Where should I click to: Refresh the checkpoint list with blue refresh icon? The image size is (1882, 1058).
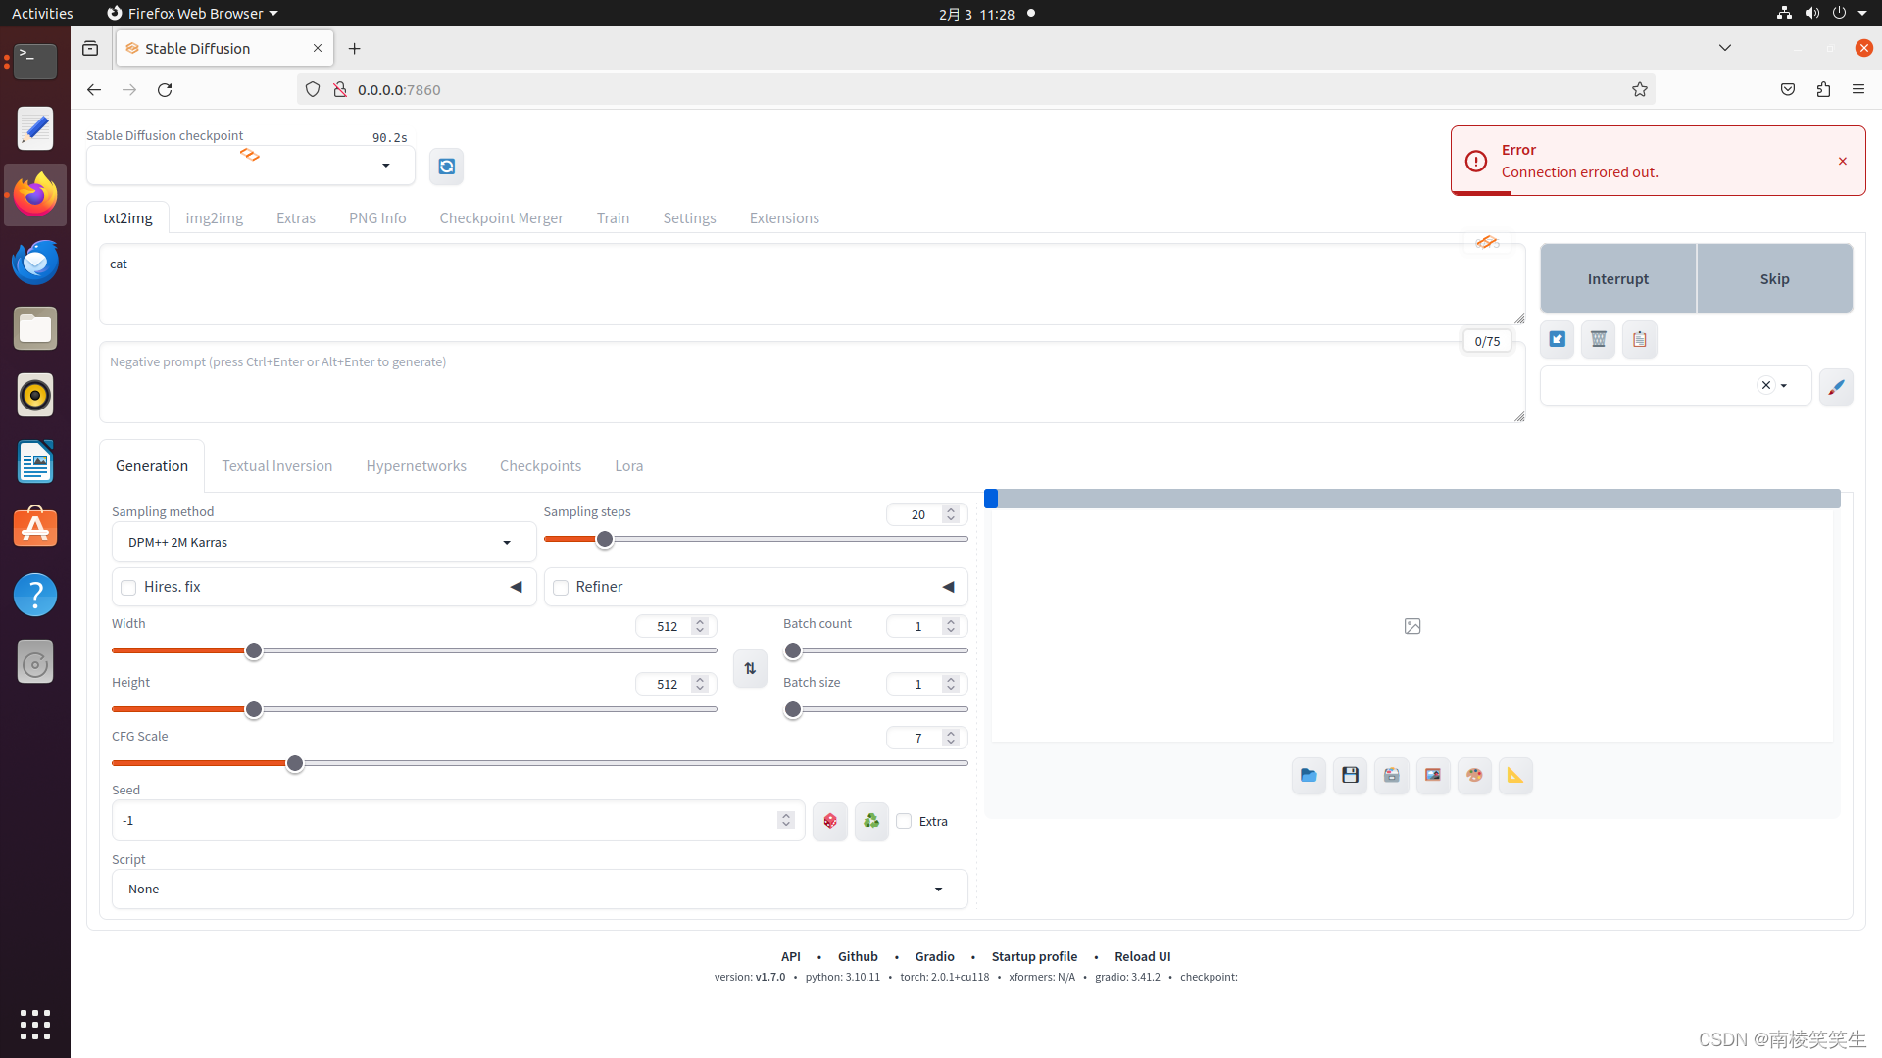click(446, 167)
